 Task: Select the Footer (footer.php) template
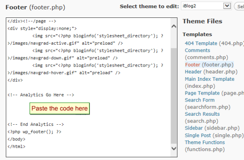209,65
